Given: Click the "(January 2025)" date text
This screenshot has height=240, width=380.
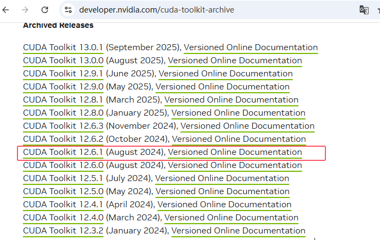Looking at the screenshot, I should (x=136, y=113).
